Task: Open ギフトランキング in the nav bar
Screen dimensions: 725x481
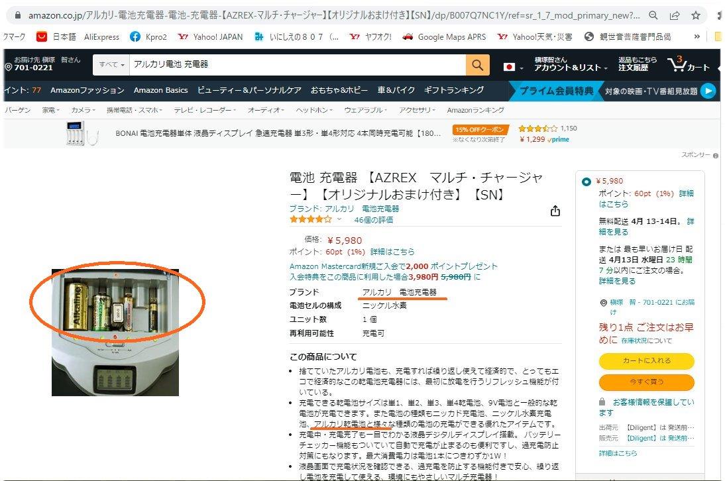Action: [454, 90]
